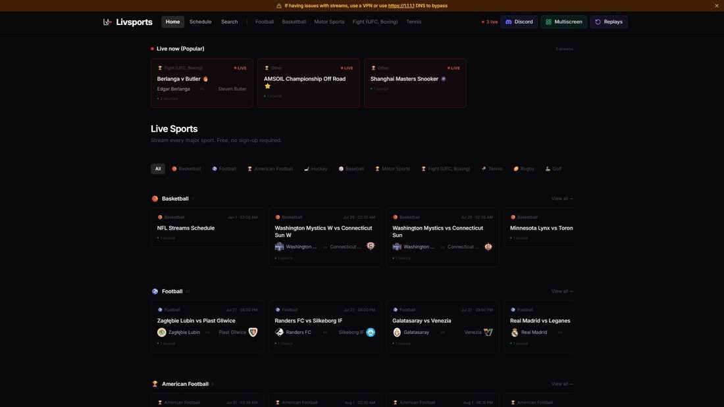The width and height of the screenshot is (724, 407).
Task: Click the 1.1.1.1 DNS link in banner
Action: point(401,5)
